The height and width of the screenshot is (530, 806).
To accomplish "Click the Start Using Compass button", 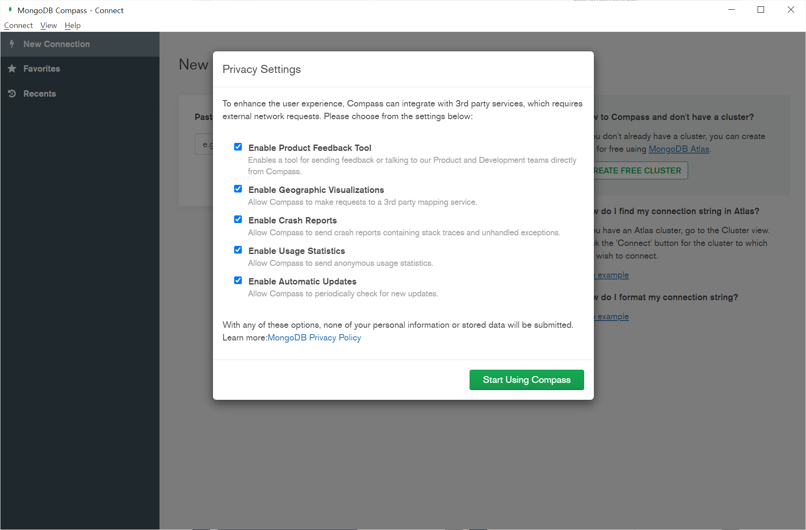I will pyautogui.click(x=526, y=380).
